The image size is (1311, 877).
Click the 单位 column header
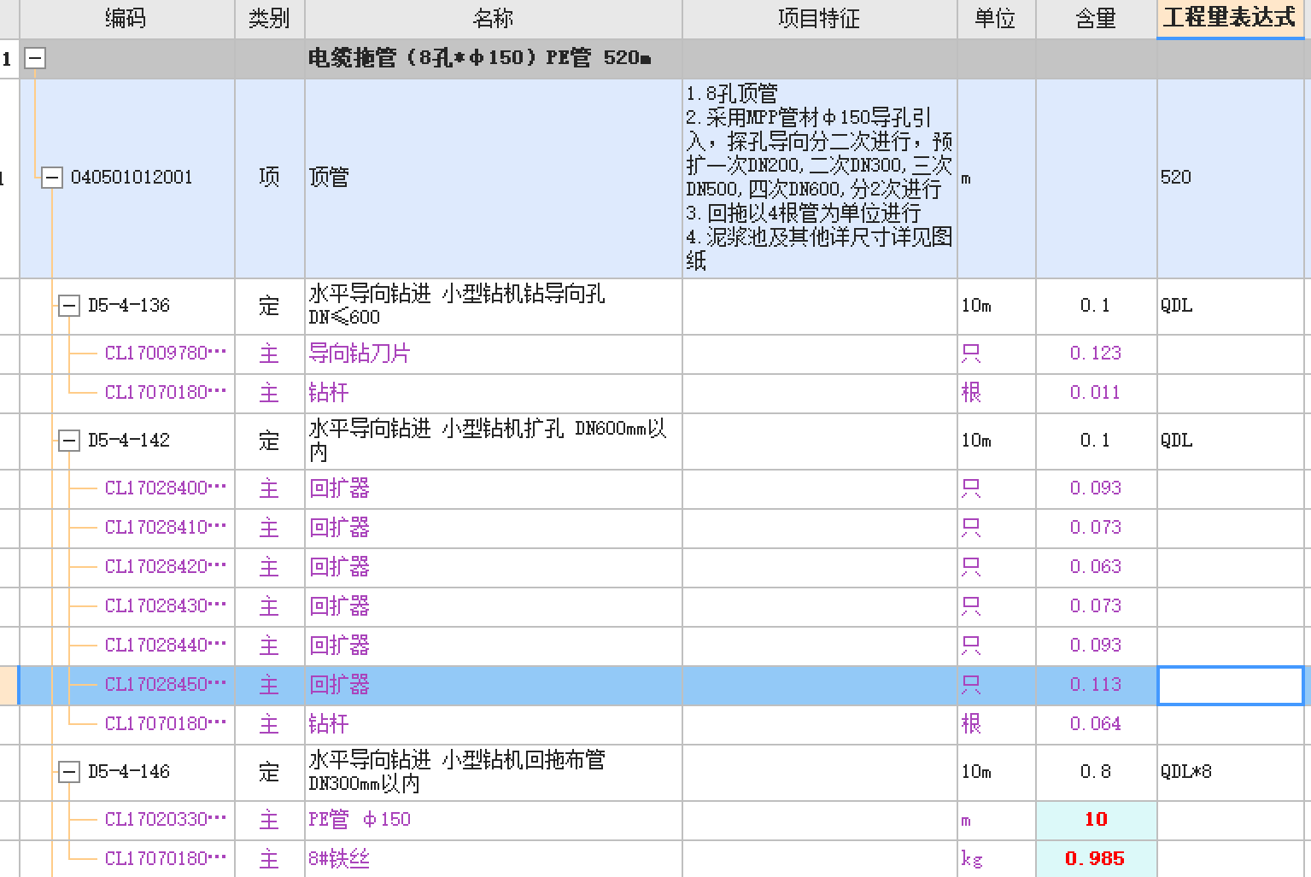[x=997, y=19]
